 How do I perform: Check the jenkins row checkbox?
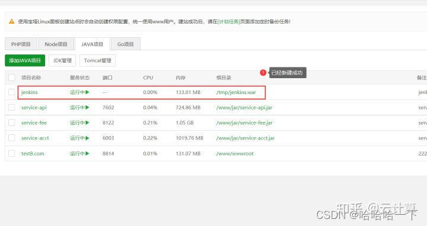click(11, 92)
